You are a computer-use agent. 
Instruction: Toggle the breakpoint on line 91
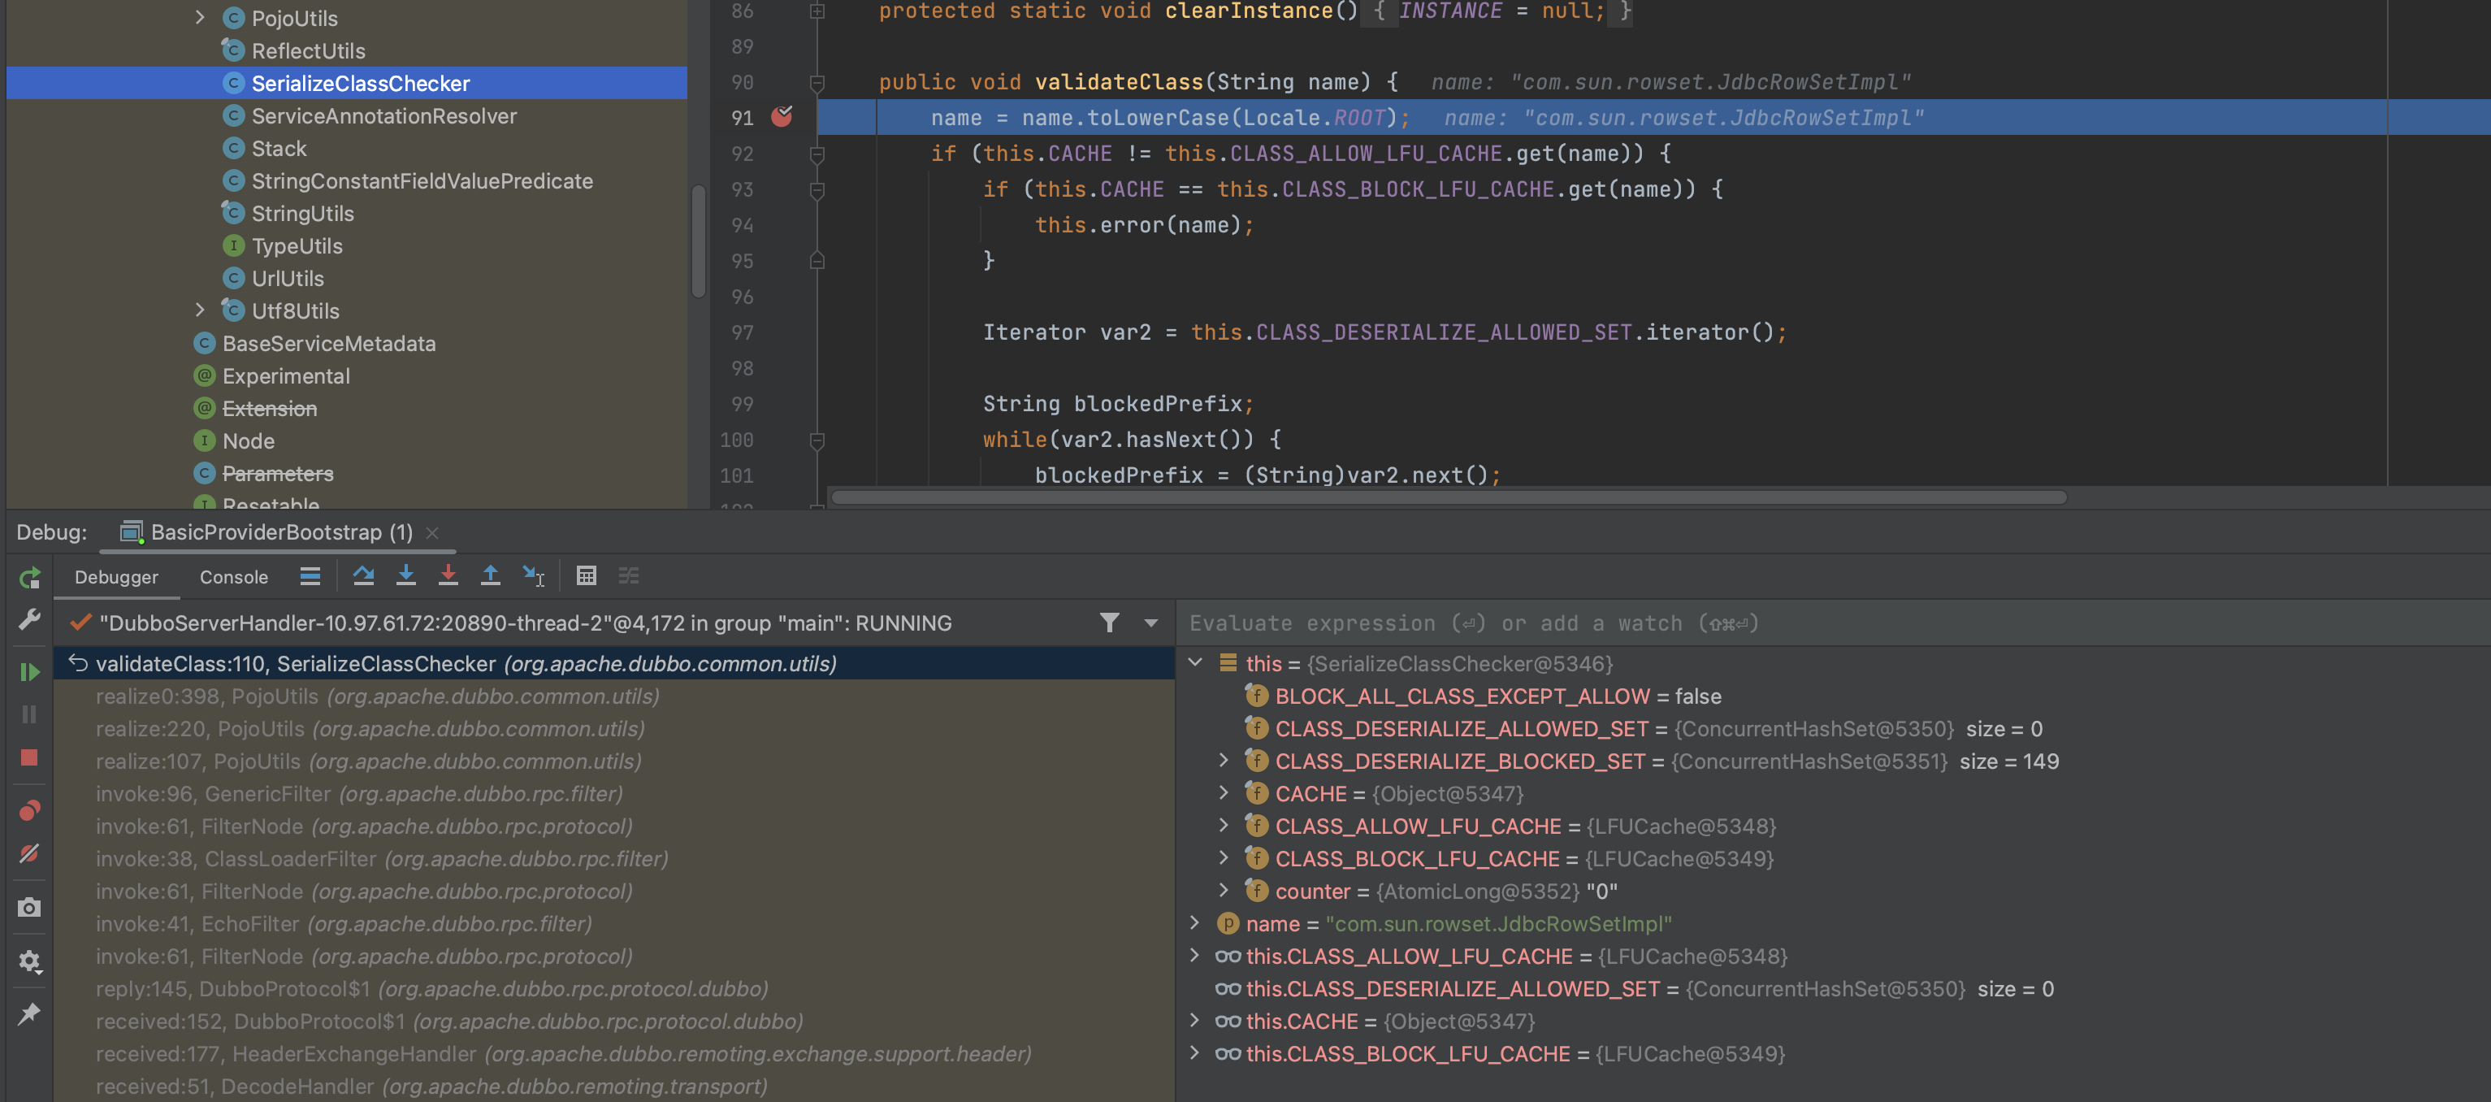pyautogui.click(x=782, y=117)
